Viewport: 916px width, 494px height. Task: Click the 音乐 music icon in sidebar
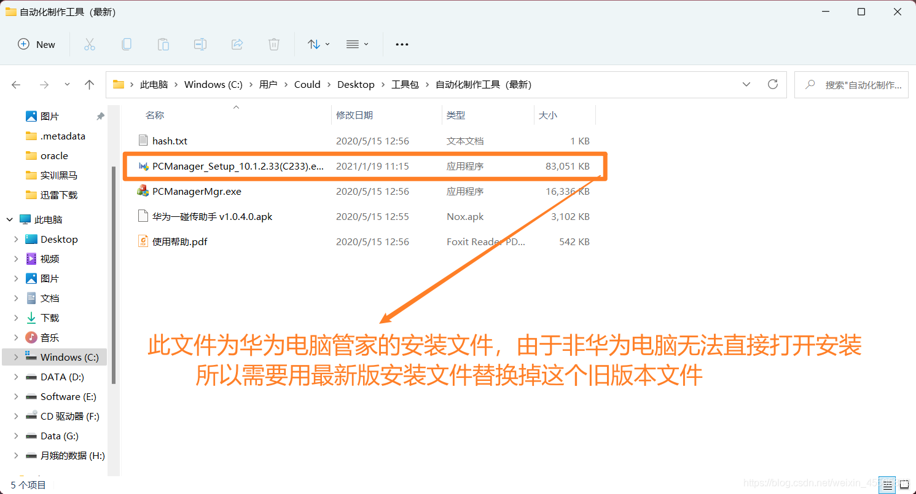point(31,337)
